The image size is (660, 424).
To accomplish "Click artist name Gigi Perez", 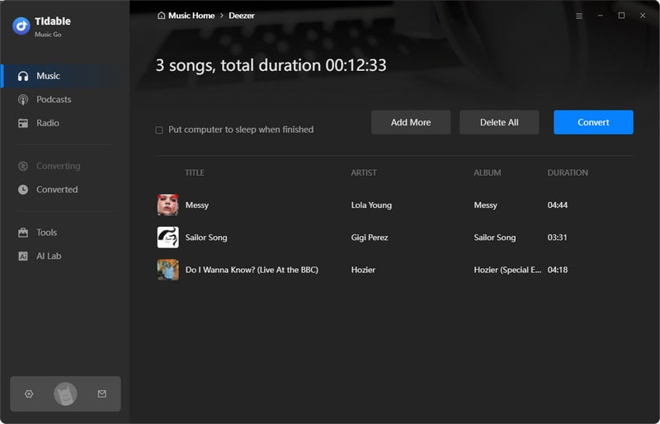I will point(370,238).
